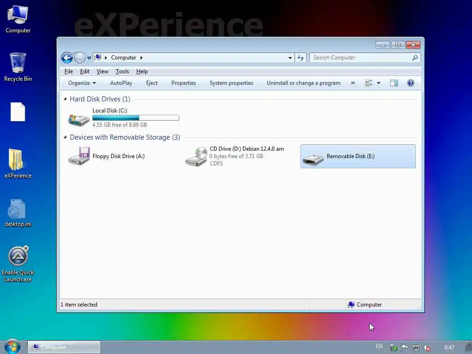
Task: Open System properties from toolbar
Action: (231, 83)
